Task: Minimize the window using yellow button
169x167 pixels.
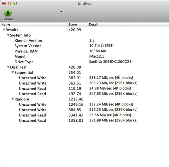Action: 10,3
